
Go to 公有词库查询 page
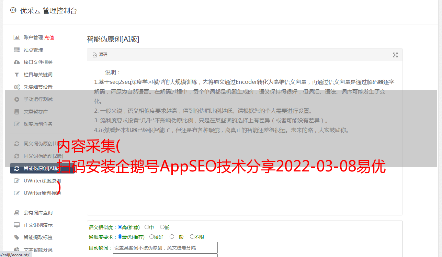click(38, 213)
